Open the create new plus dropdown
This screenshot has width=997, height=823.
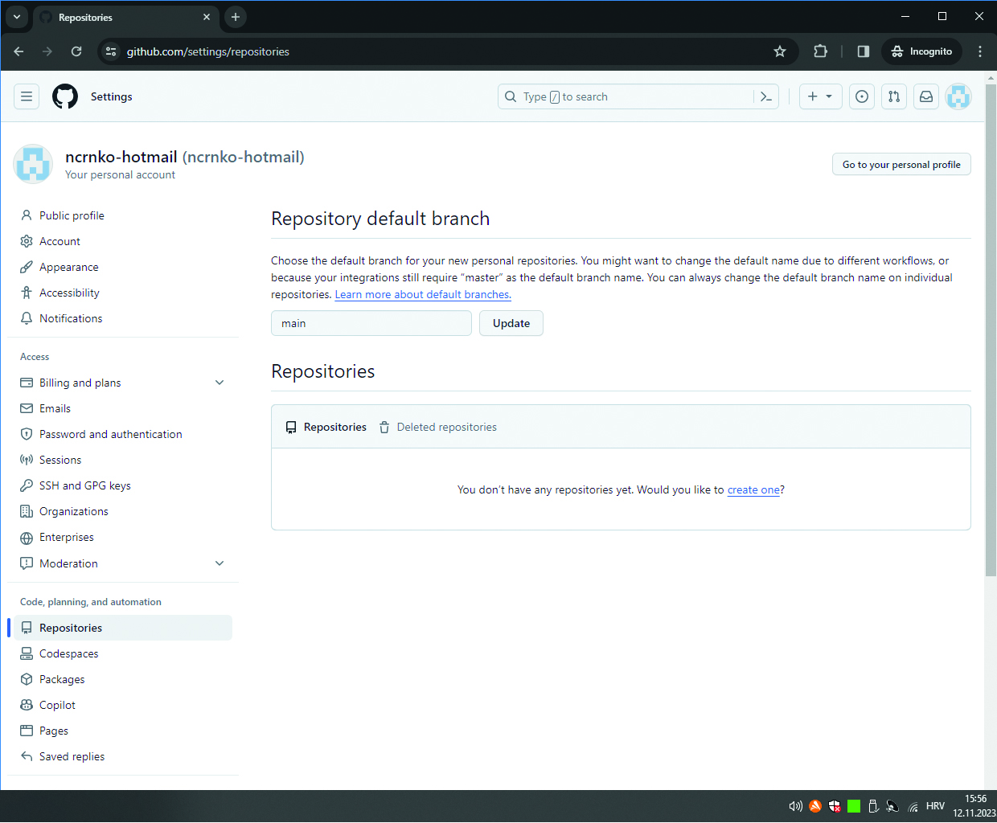click(820, 96)
